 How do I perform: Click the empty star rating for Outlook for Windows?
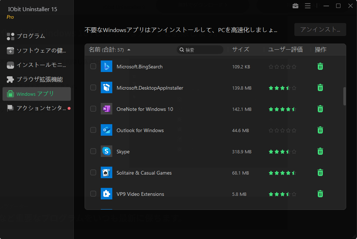pyautogui.click(x=282, y=130)
